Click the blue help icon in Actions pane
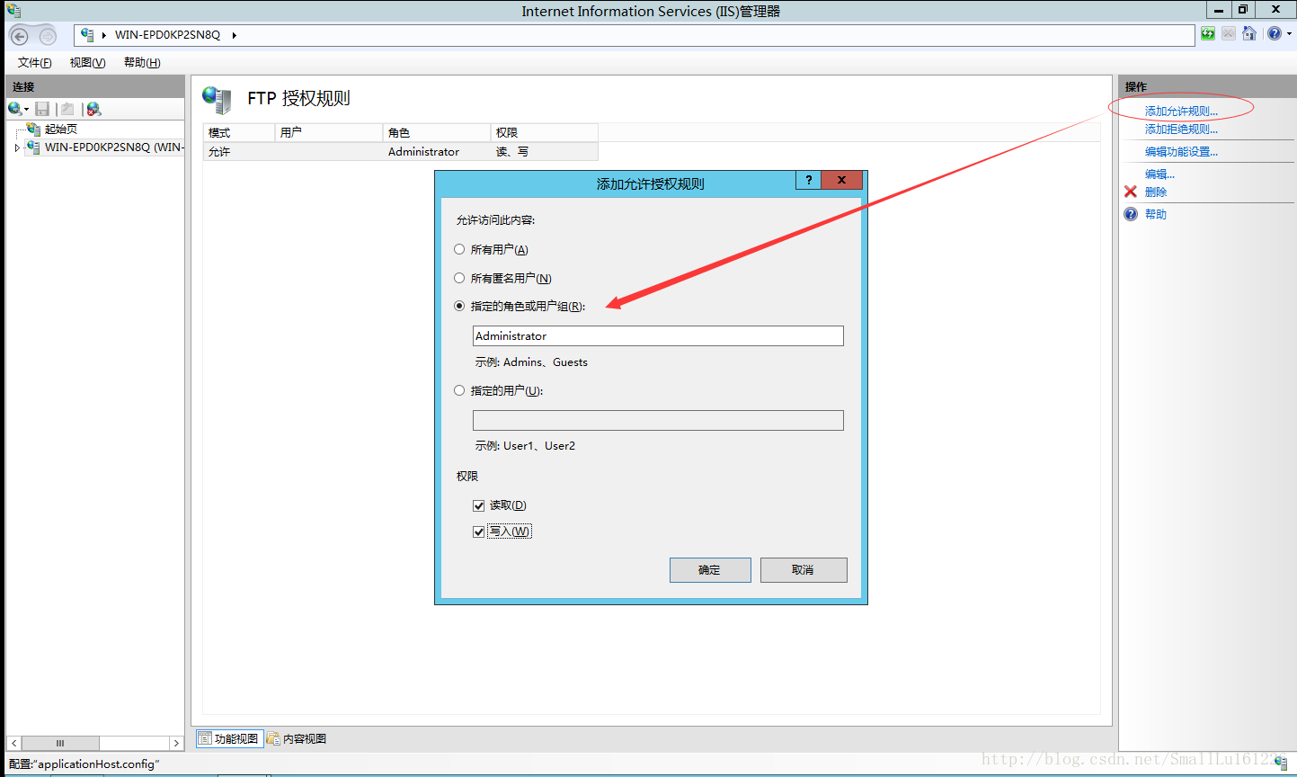The height and width of the screenshot is (777, 1297). 1131,214
